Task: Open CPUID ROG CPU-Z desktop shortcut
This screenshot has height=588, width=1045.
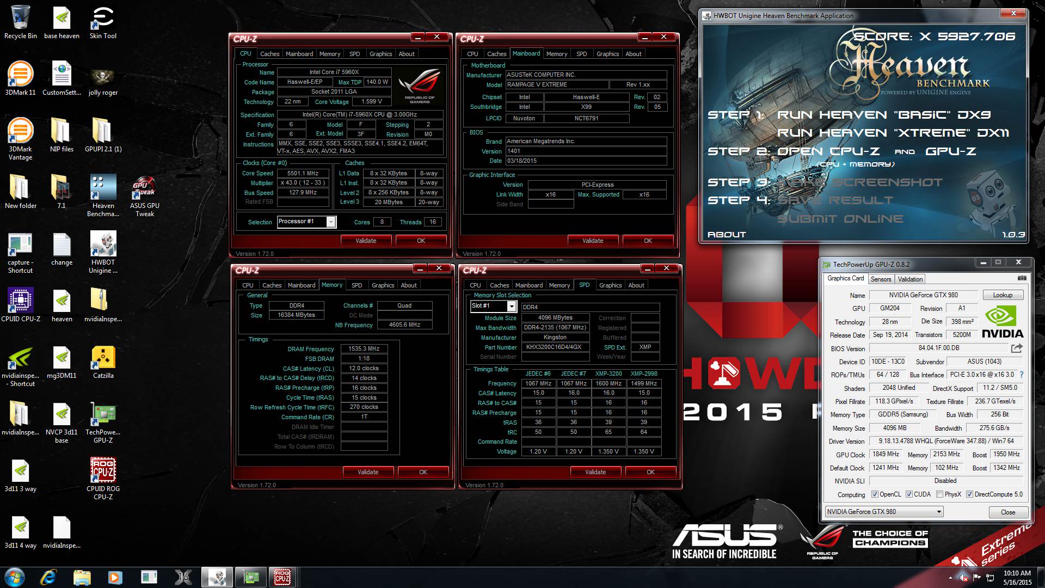Action: [103, 480]
